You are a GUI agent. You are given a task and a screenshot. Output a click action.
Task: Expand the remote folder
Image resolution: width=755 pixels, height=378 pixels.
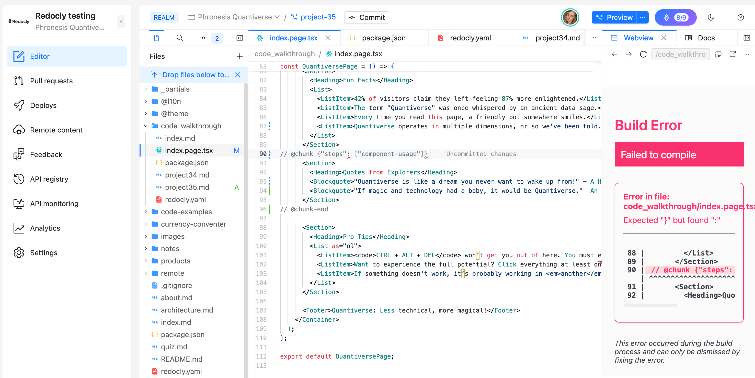click(x=146, y=273)
